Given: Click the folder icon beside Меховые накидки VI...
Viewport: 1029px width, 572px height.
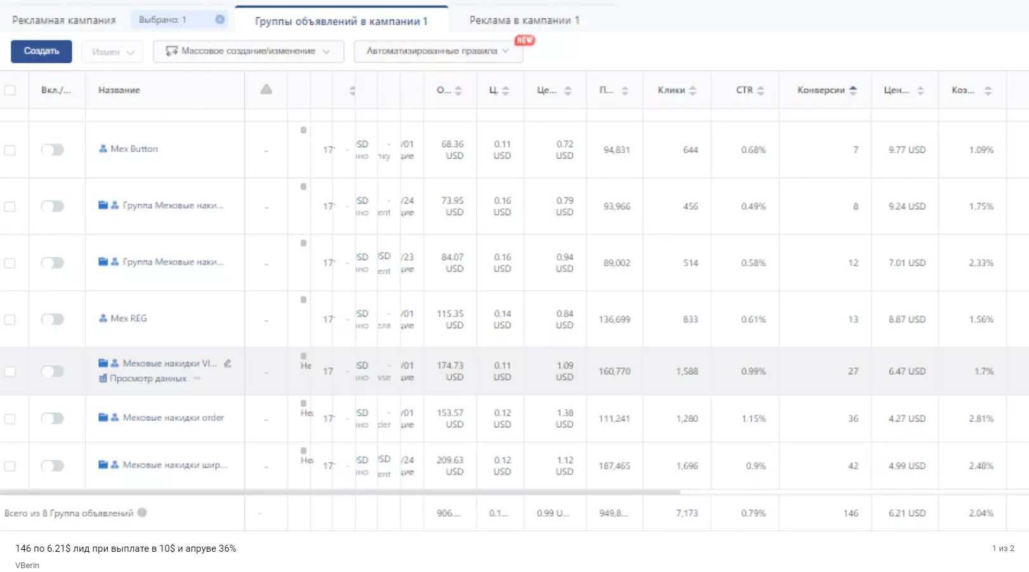Looking at the screenshot, I should click(103, 363).
